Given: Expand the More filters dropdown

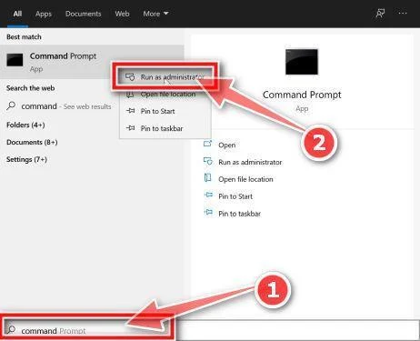Looking at the screenshot, I should [155, 14].
